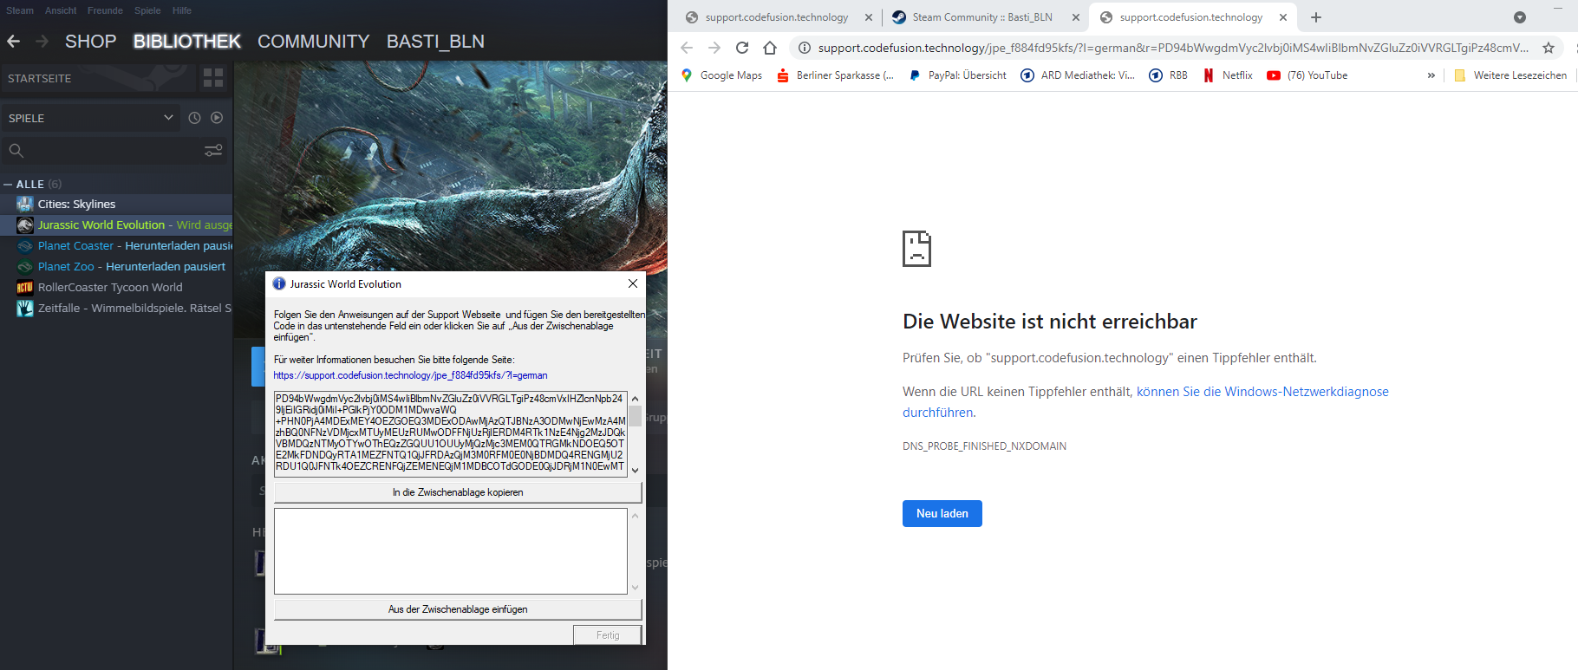This screenshot has width=1578, height=670.
Task: Open YouTube bookmark
Action: tap(1307, 75)
